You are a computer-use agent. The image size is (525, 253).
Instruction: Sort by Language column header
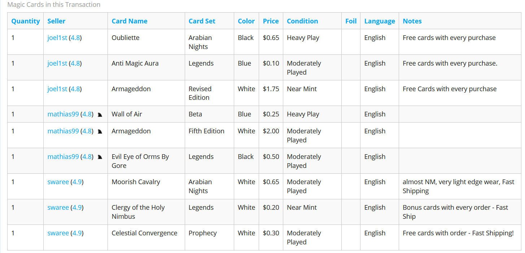coord(380,21)
